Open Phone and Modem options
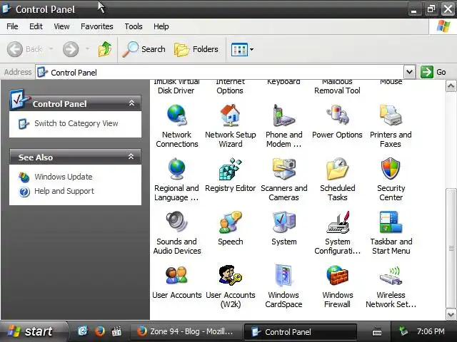The height and width of the screenshot is (342, 457). click(x=284, y=115)
